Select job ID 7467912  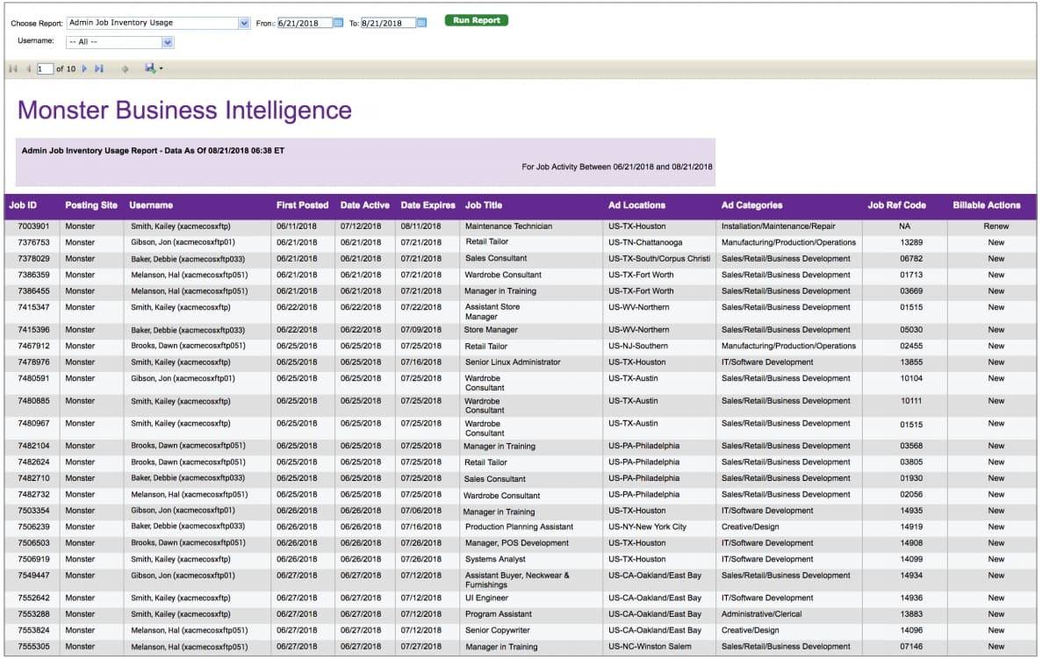[33, 346]
